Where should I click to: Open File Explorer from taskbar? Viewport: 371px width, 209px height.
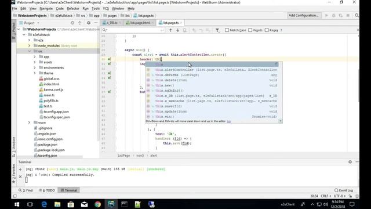tap(57, 204)
